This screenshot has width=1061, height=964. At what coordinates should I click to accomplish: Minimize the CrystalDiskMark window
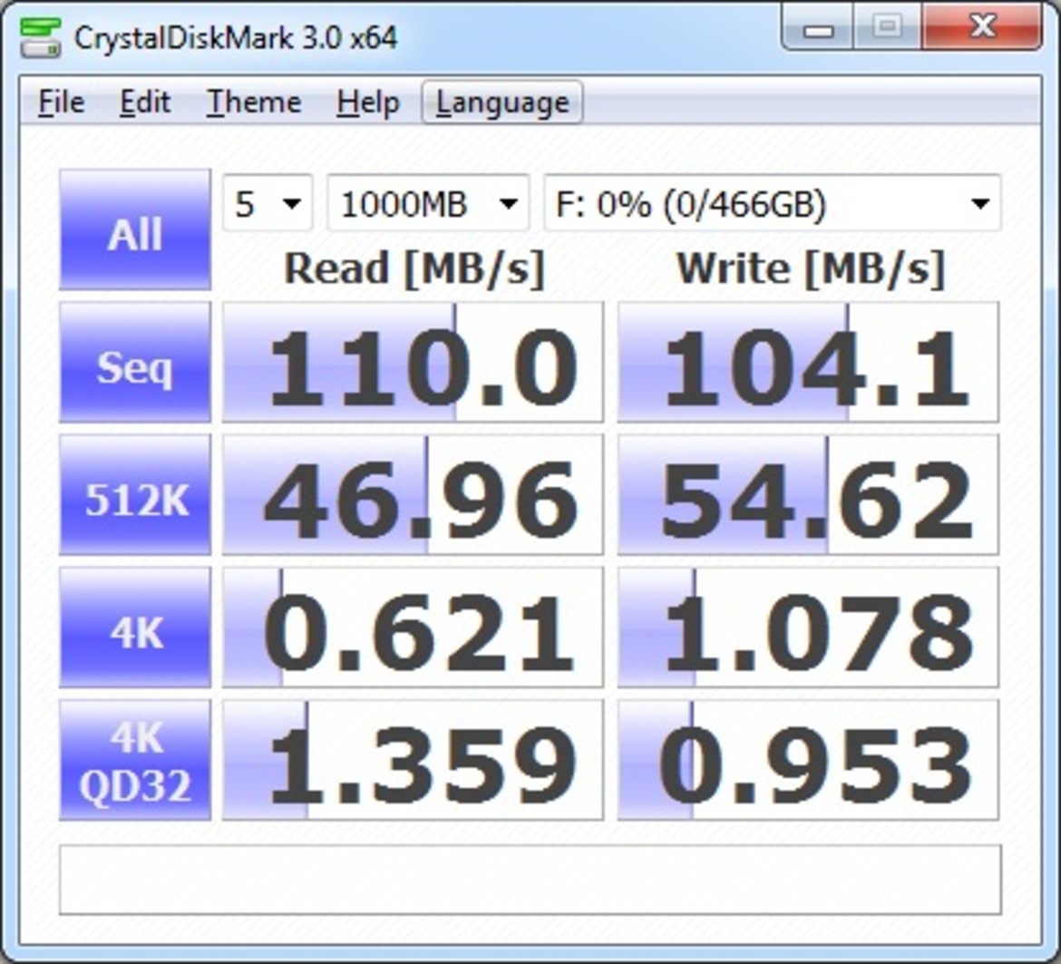[818, 28]
